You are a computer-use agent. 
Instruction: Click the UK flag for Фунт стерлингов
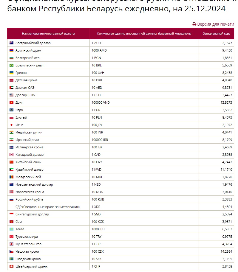11,244
